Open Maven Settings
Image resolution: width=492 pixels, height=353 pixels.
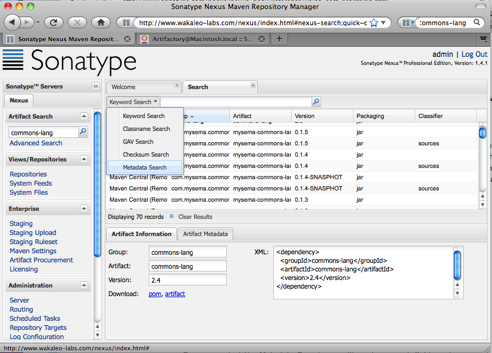pos(33,251)
